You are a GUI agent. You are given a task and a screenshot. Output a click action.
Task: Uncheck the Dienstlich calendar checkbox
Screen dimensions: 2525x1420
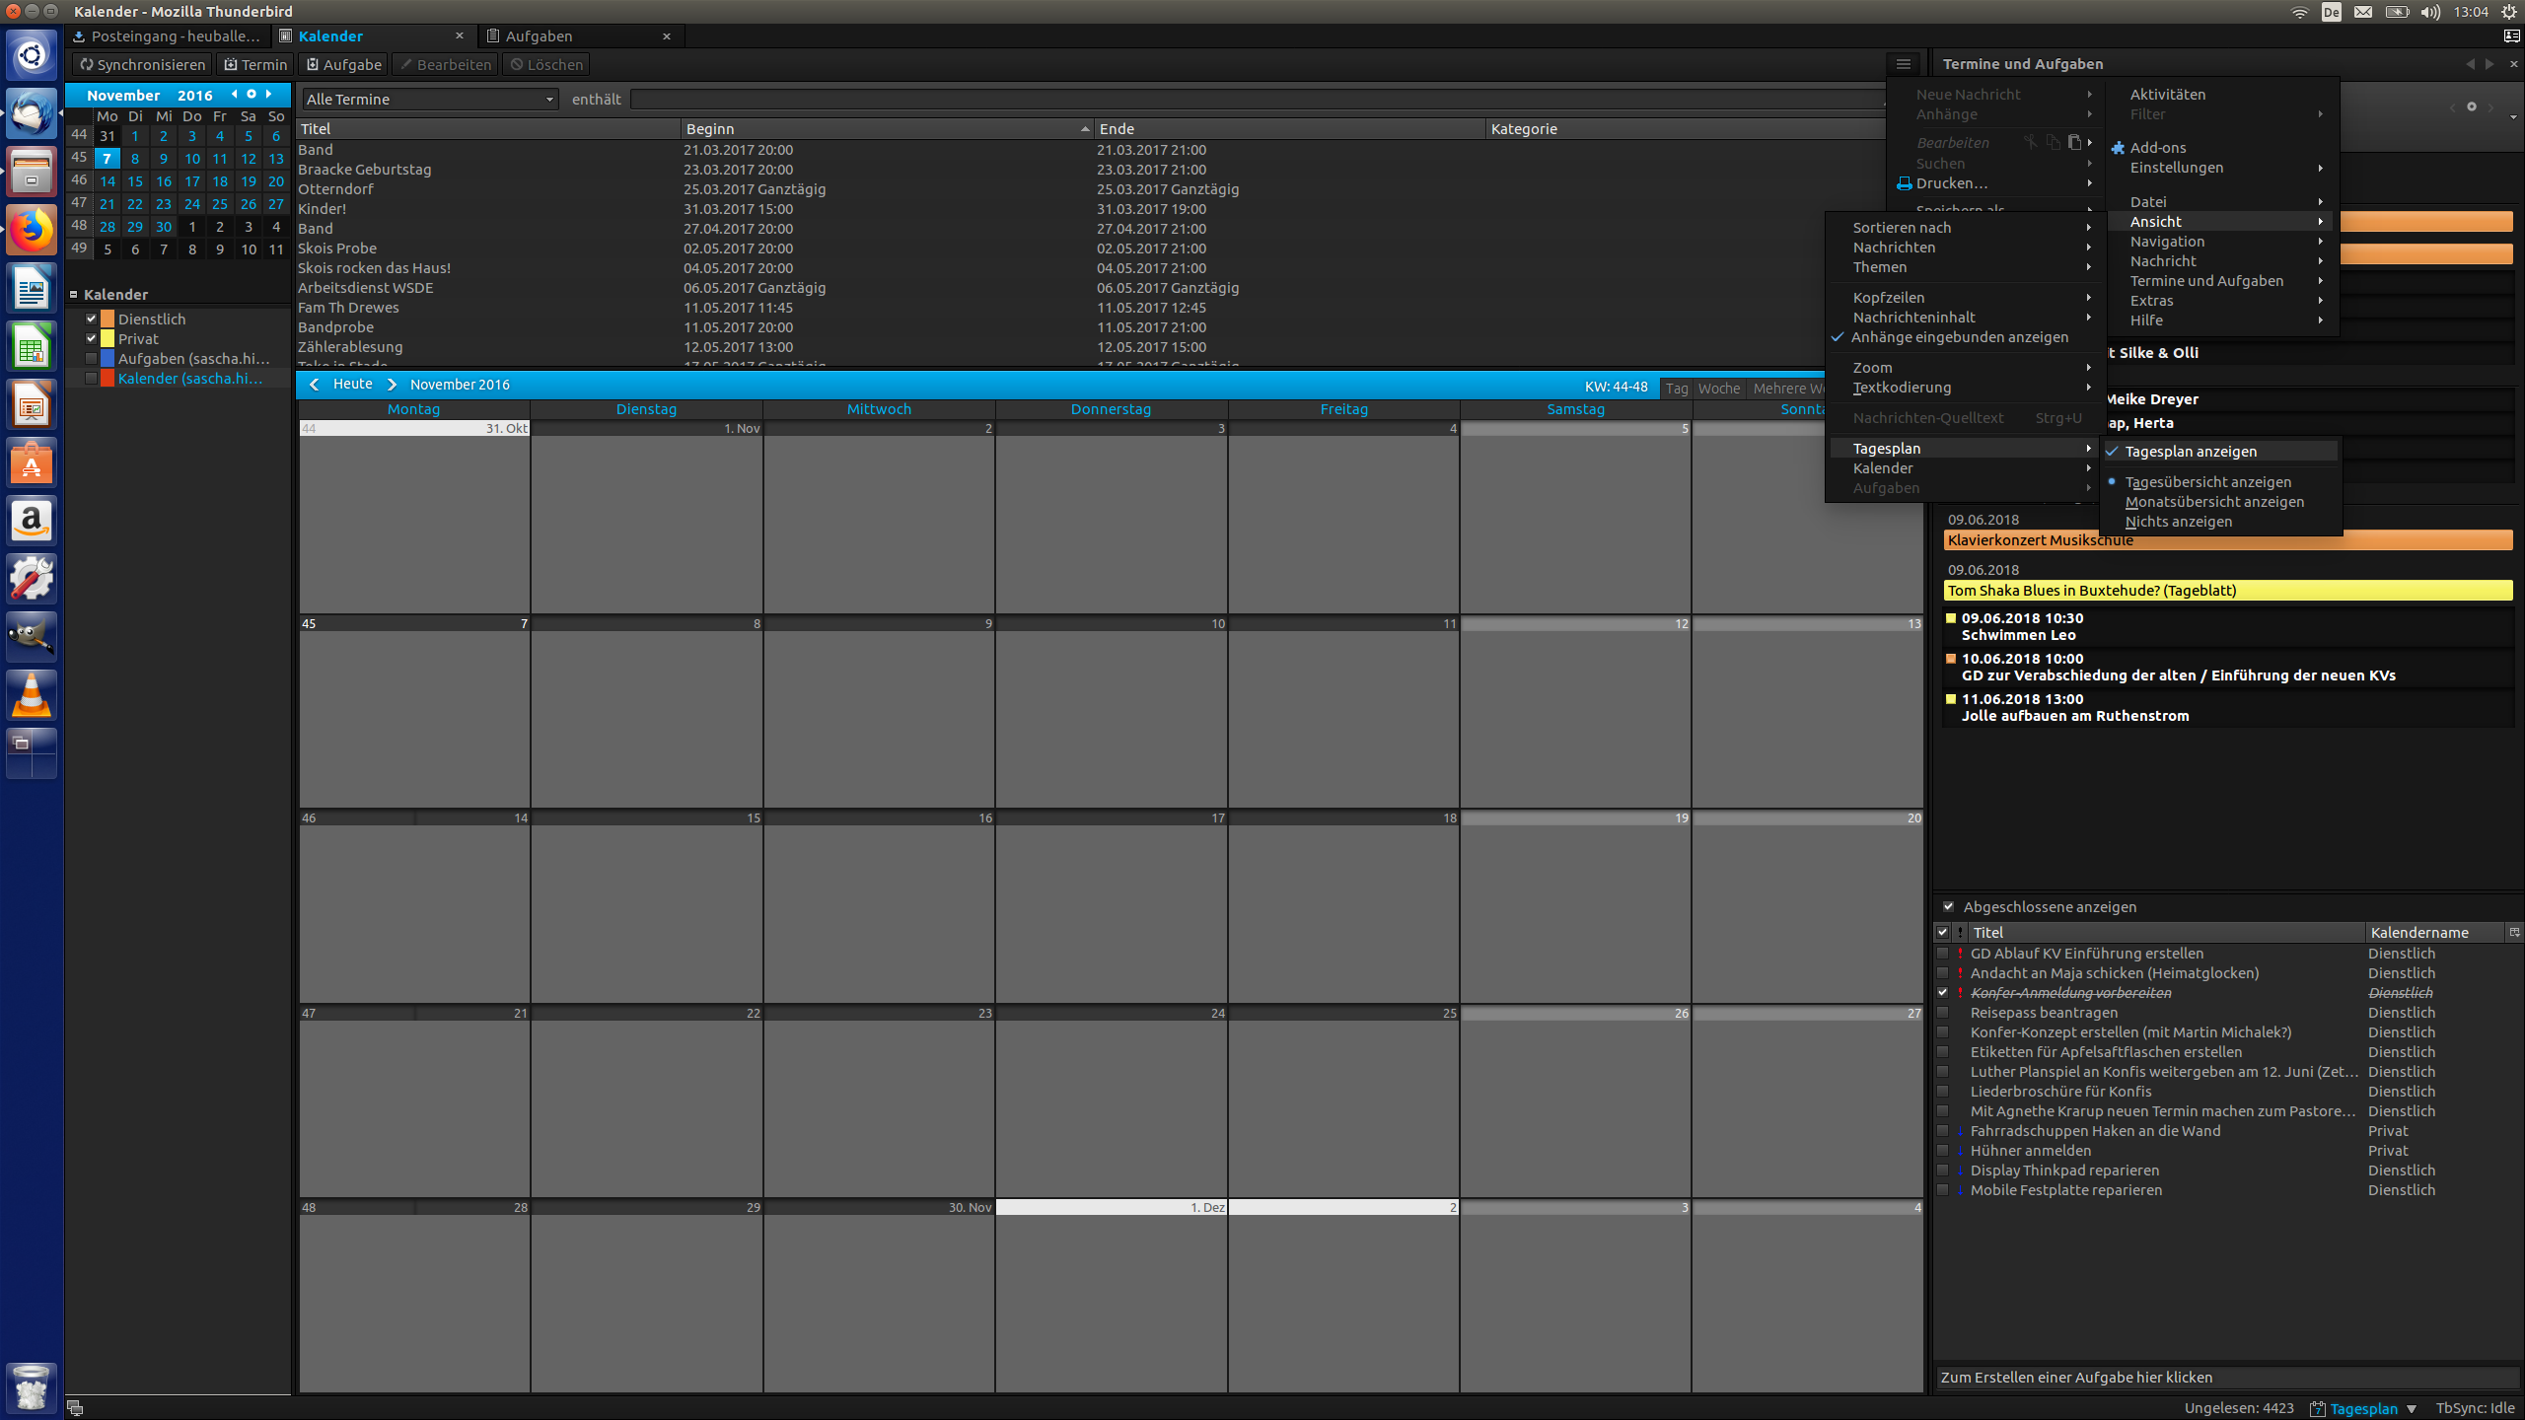click(x=92, y=319)
